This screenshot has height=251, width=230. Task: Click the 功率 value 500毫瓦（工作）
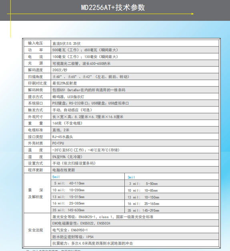[66, 50]
